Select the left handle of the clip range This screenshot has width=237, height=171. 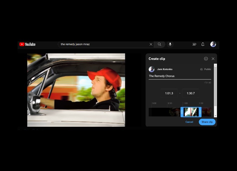pos(182,112)
